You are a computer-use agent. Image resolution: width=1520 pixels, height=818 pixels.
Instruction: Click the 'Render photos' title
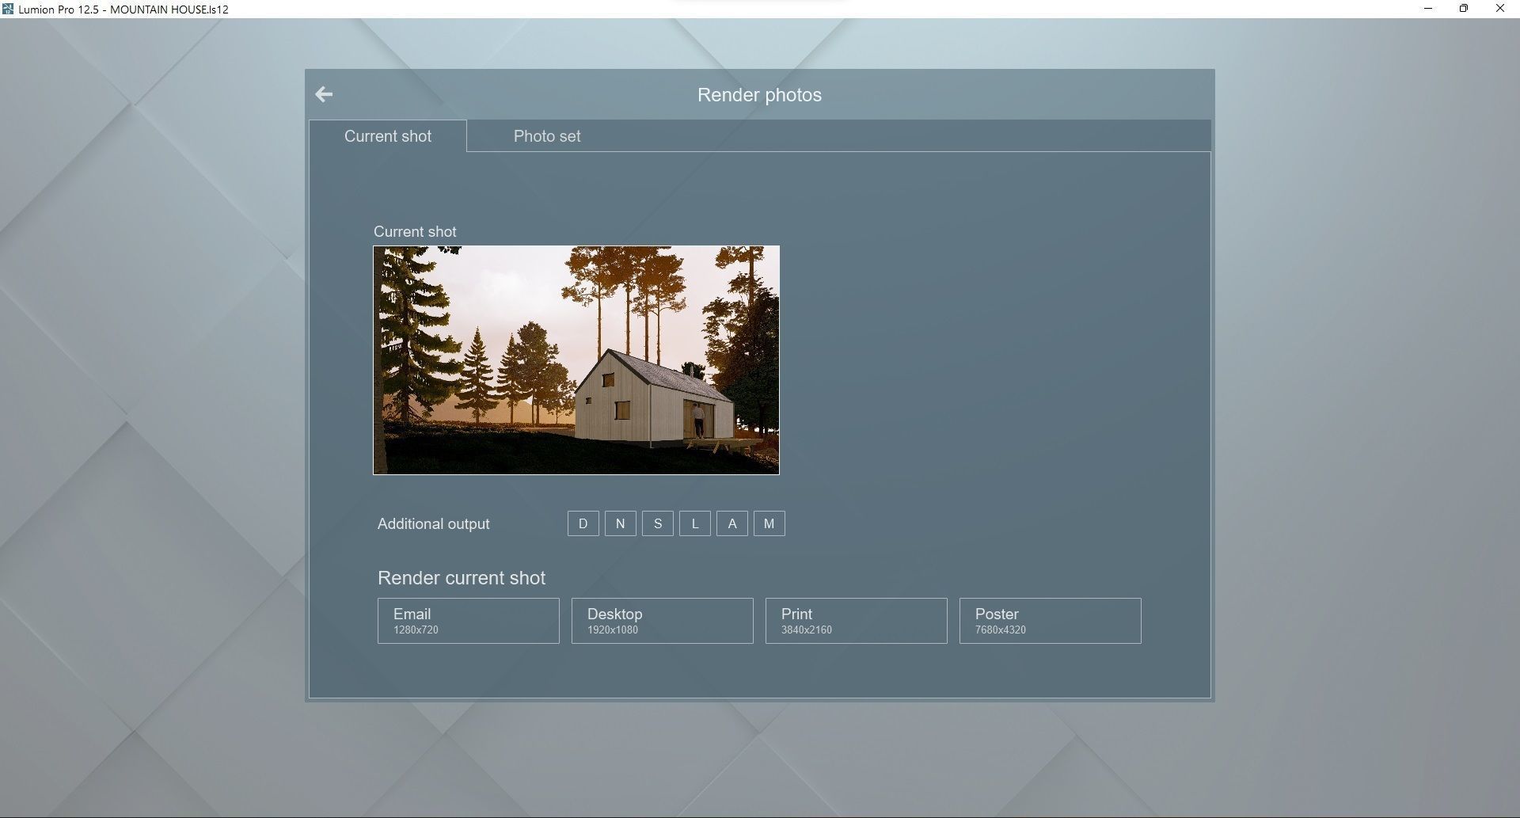[x=760, y=95]
